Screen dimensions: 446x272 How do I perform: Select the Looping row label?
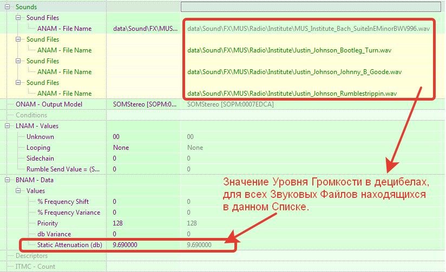[38, 148]
